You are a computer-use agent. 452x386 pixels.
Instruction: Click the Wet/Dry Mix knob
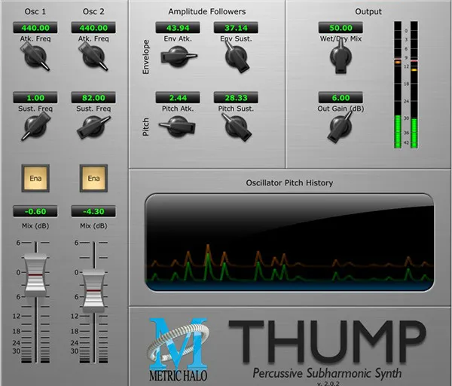341,59
